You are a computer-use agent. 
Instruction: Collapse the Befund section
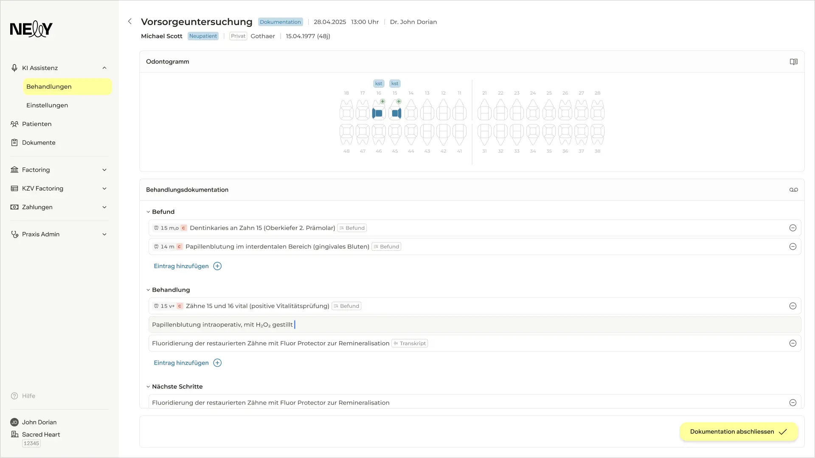click(148, 211)
